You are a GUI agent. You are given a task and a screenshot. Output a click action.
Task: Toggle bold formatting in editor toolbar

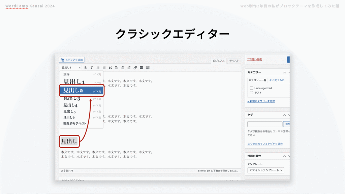click(x=86, y=68)
